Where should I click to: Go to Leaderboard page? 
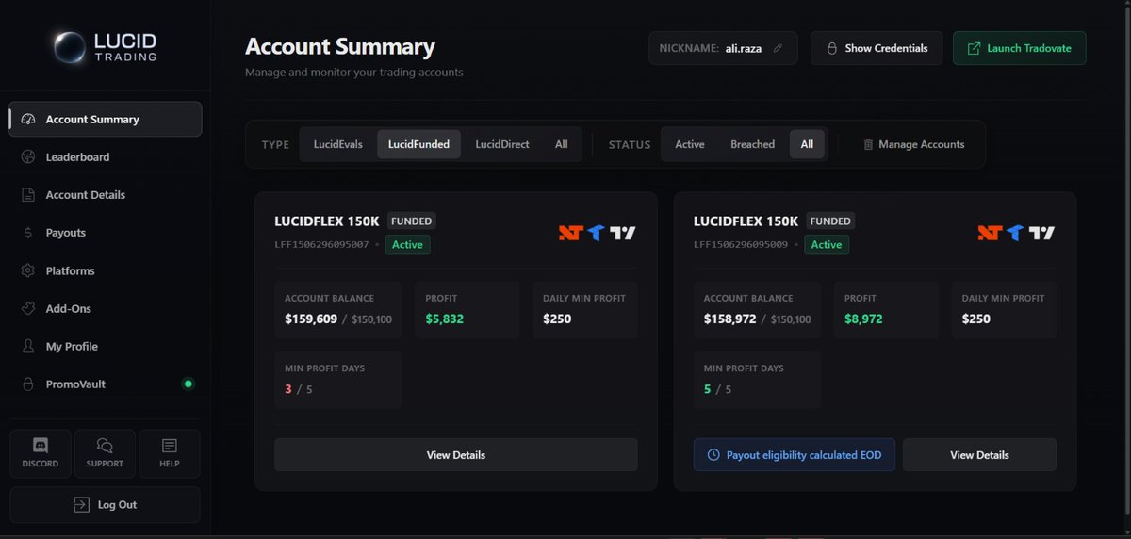106,157
